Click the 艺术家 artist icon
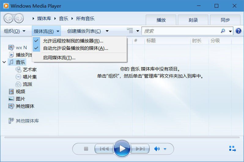The image size is (244, 162). click(x=18, y=69)
